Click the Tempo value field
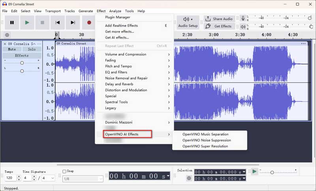This screenshot has width=316, height=191. (x=9, y=178)
